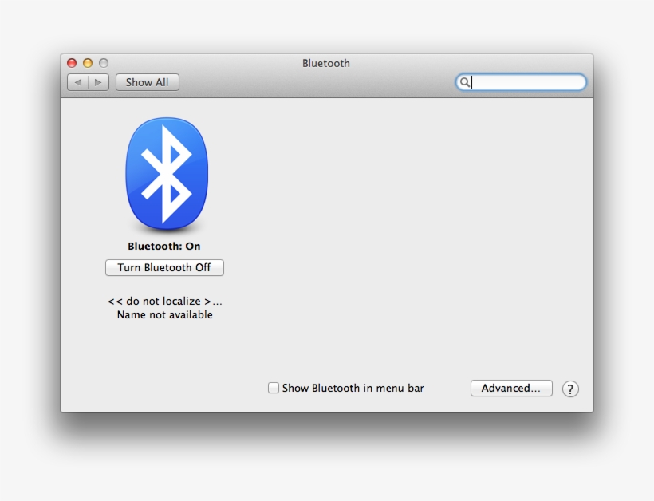Return to Show All preferences
This screenshot has height=501, width=654.
[147, 81]
